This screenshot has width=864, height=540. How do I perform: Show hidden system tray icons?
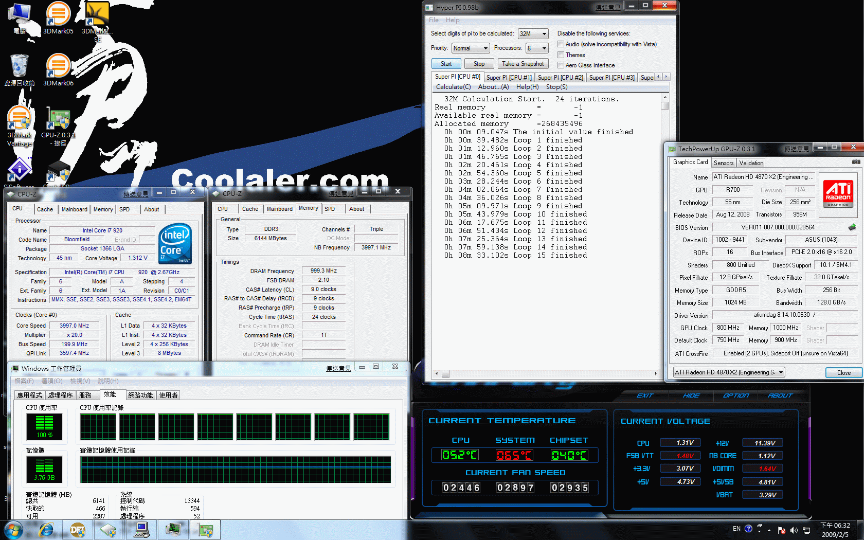coord(769,530)
